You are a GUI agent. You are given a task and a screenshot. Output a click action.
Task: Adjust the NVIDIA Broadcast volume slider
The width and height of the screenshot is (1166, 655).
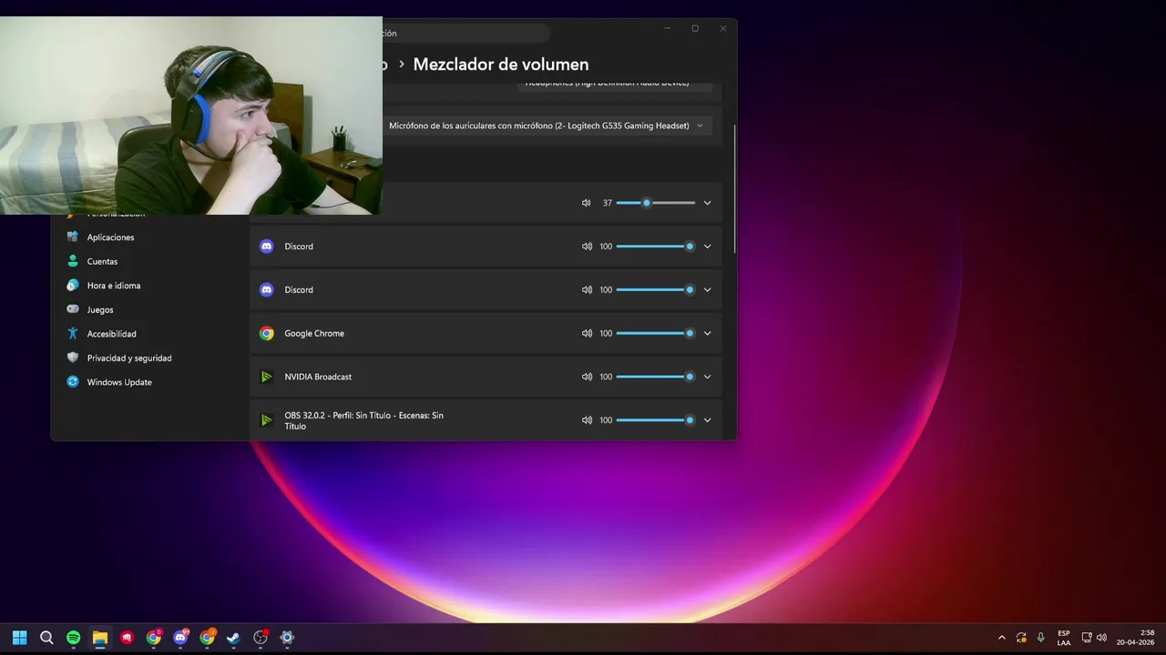[x=656, y=377]
